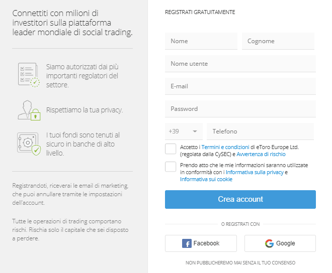Click the privacy person with padlock icon
332x273 pixels.
tap(29, 110)
